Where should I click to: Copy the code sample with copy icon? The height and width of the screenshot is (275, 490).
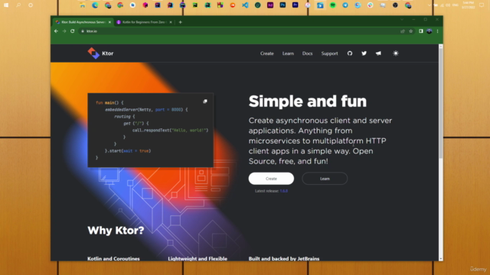[x=205, y=102]
